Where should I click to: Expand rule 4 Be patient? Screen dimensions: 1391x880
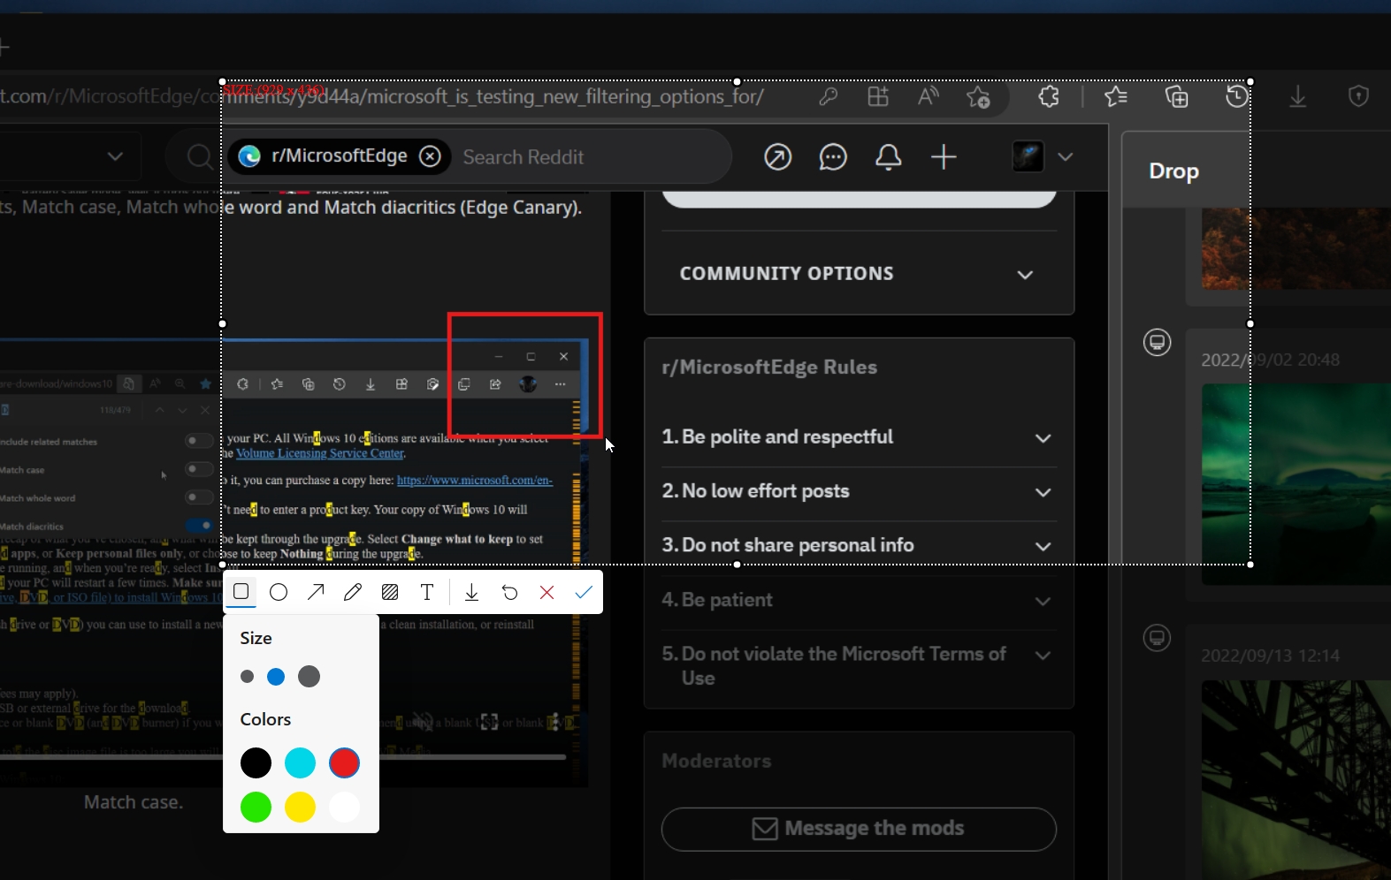tap(859, 600)
